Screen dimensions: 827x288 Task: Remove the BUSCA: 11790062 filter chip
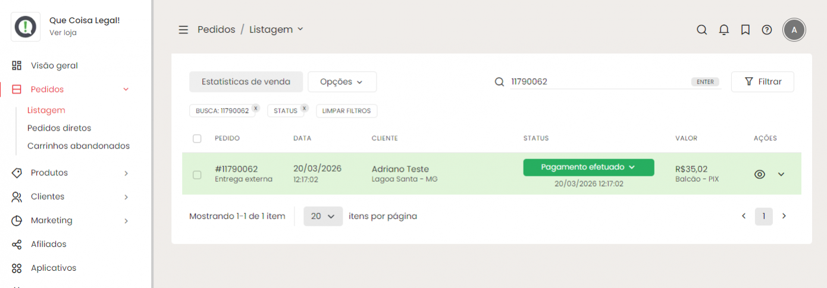[x=255, y=108]
